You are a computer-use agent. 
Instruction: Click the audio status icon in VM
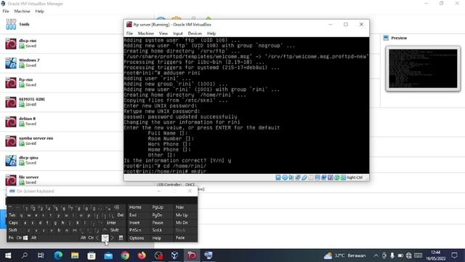[x=291, y=178]
